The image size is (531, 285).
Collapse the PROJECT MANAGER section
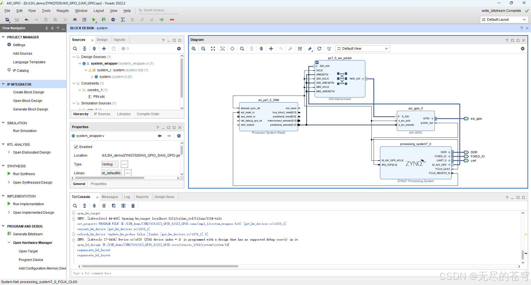click(3, 37)
